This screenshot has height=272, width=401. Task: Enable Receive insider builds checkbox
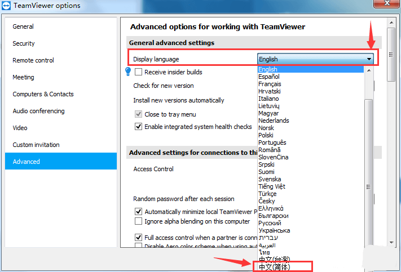pos(138,72)
